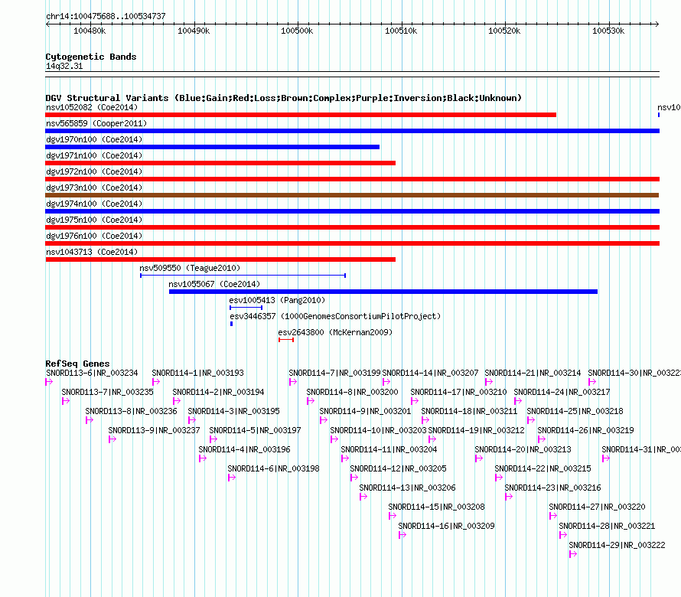Screen dimensions: 681x597
Task: Select the blue dgv1974n100 gain bar
Action: coord(352,211)
